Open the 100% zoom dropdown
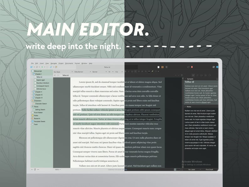This screenshot has height=187, width=249. (57, 169)
